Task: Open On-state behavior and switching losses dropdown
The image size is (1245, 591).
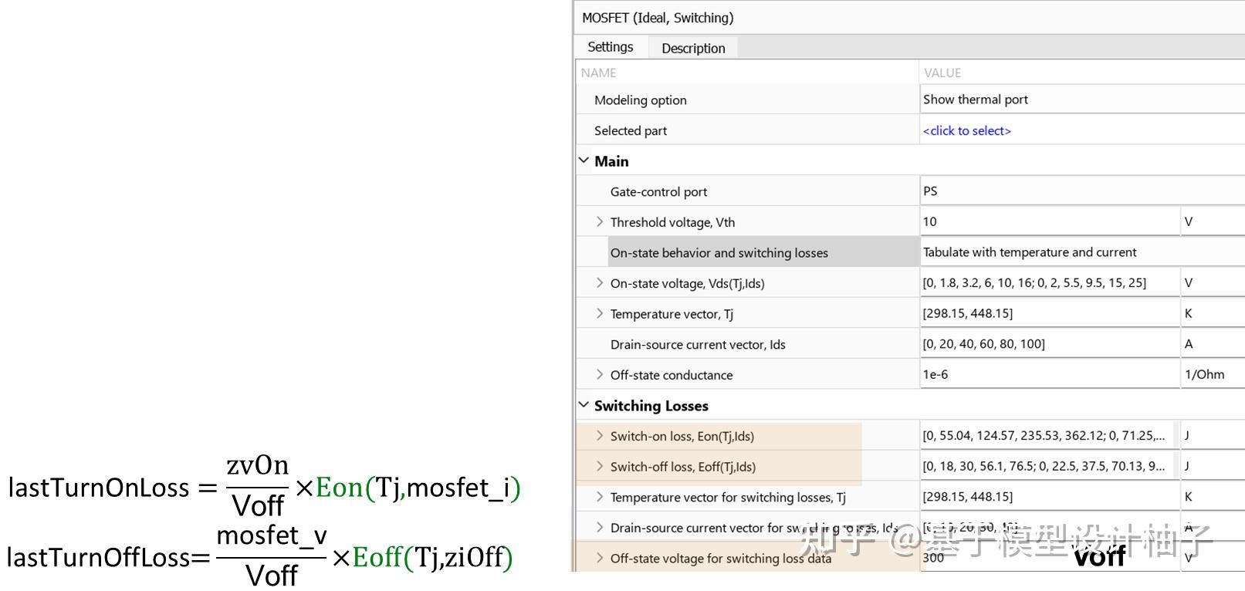Action: coord(1081,252)
